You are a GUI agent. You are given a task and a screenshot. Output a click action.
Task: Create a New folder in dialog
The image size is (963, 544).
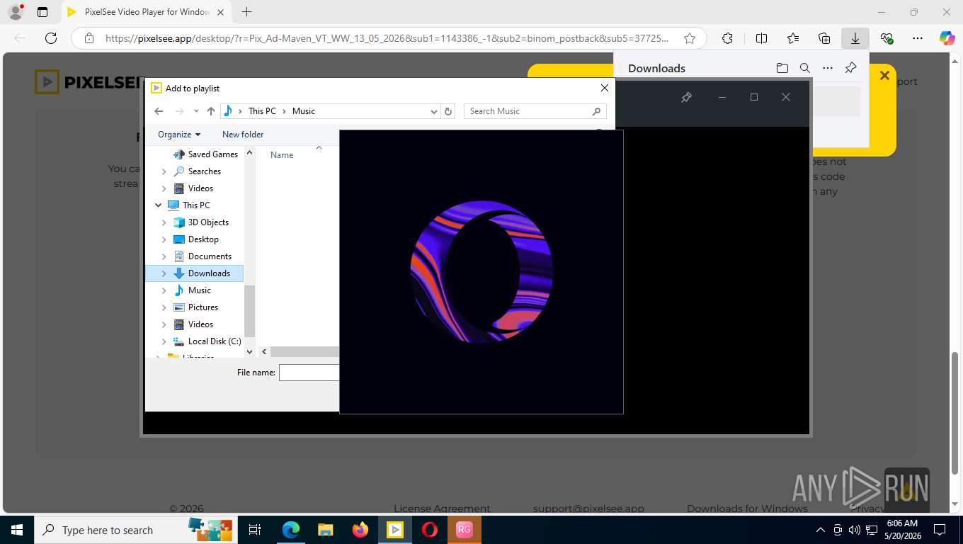tap(243, 135)
